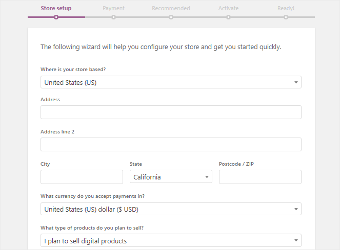Select the Recommended step label
The image size is (340, 250).
[x=171, y=8]
